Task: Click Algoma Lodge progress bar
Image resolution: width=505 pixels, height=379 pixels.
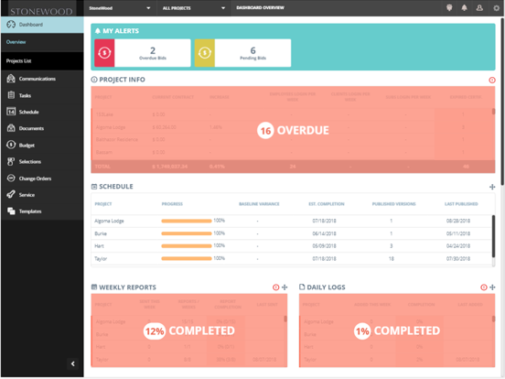Action: (186, 221)
